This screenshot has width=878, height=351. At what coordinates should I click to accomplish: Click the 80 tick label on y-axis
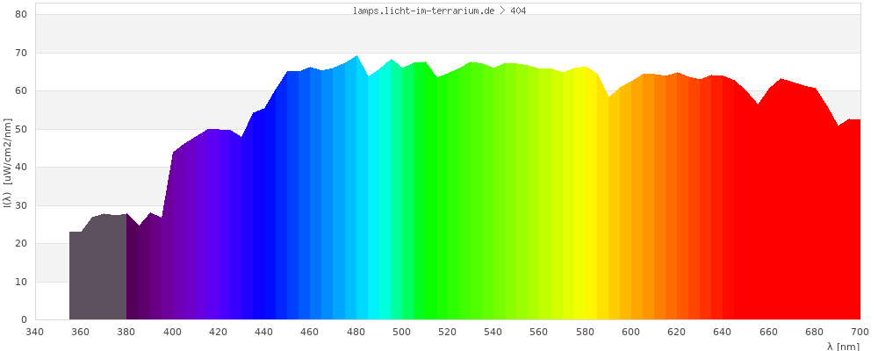[x=21, y=15]
